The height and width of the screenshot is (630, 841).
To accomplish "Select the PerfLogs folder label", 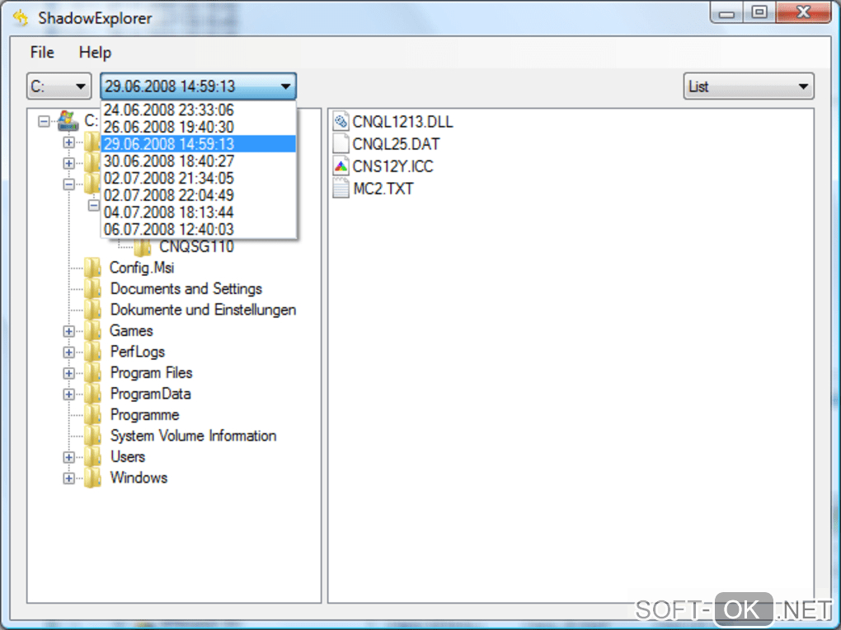I will 138,352.
